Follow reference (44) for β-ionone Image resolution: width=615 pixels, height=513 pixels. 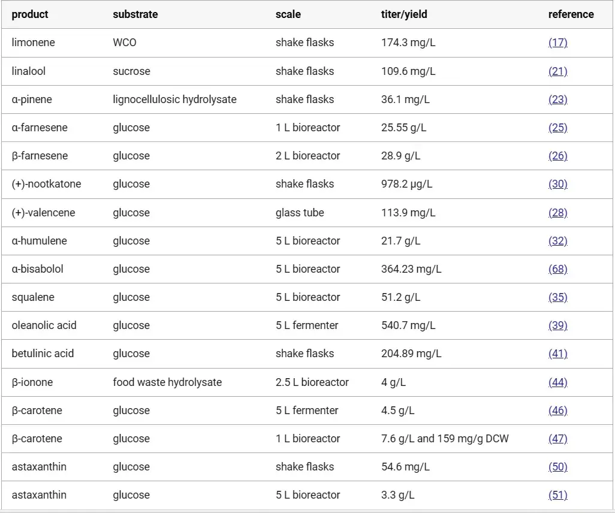point(557,382)
